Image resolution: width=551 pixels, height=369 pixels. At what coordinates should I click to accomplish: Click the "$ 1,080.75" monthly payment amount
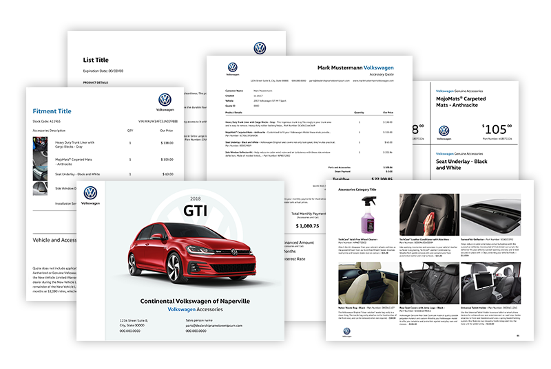[307, 226]
